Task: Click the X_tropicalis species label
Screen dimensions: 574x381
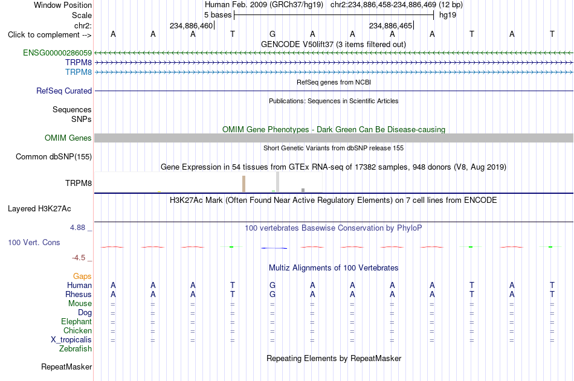Action: [71, 340]
